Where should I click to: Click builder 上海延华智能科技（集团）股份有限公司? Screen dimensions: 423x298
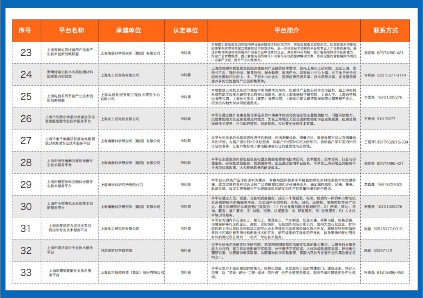[132, 273]
